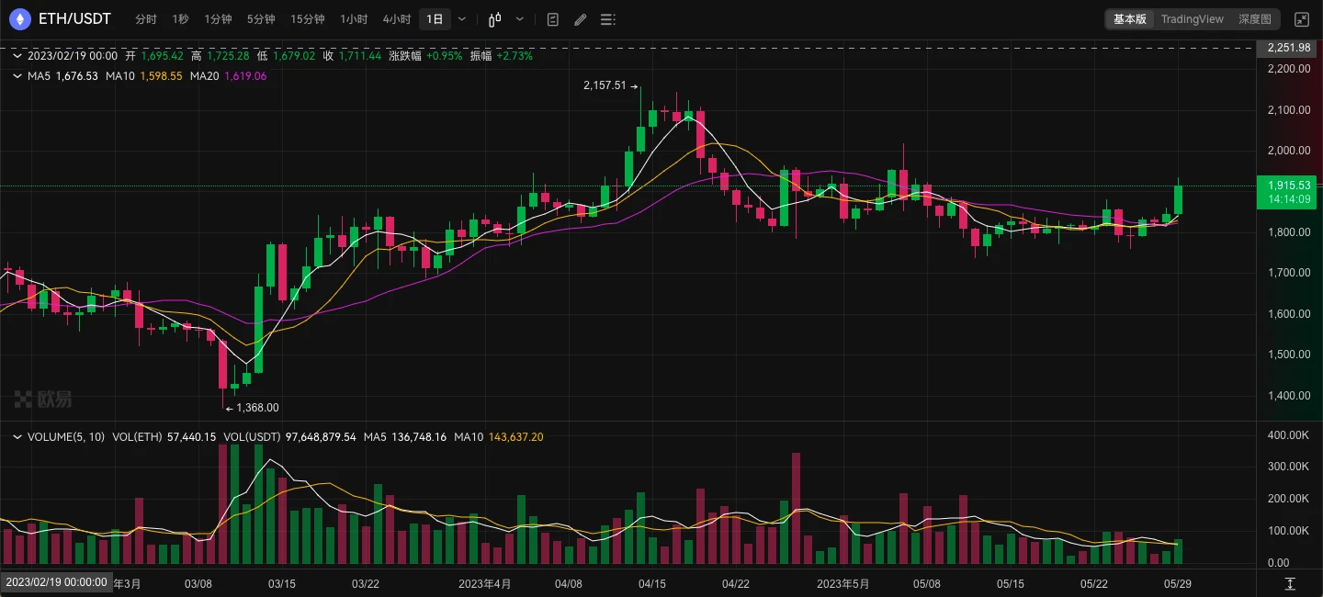The width and height of the screenshot is (1323, 597).
Task: Collapse the MA indicator row
Action: pos(16,76)
